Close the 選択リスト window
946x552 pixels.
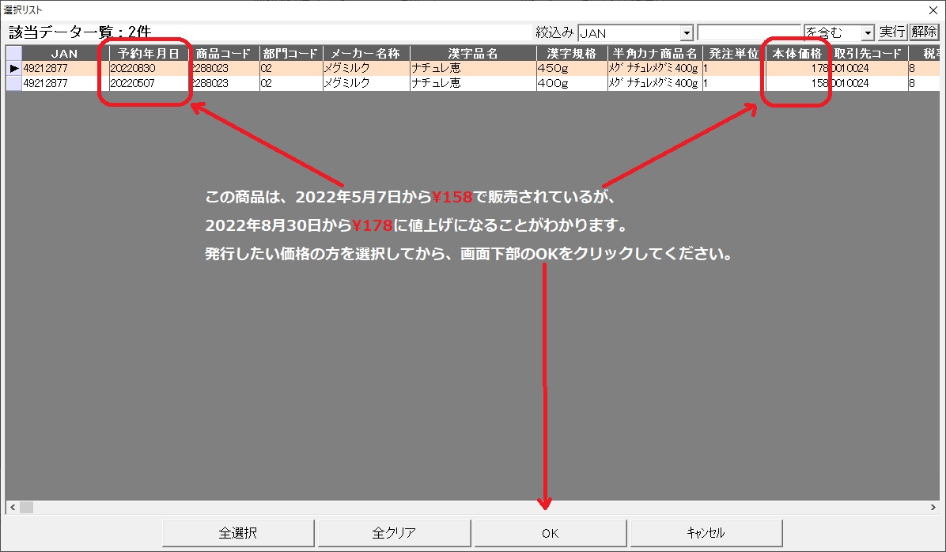click(933, 9)
